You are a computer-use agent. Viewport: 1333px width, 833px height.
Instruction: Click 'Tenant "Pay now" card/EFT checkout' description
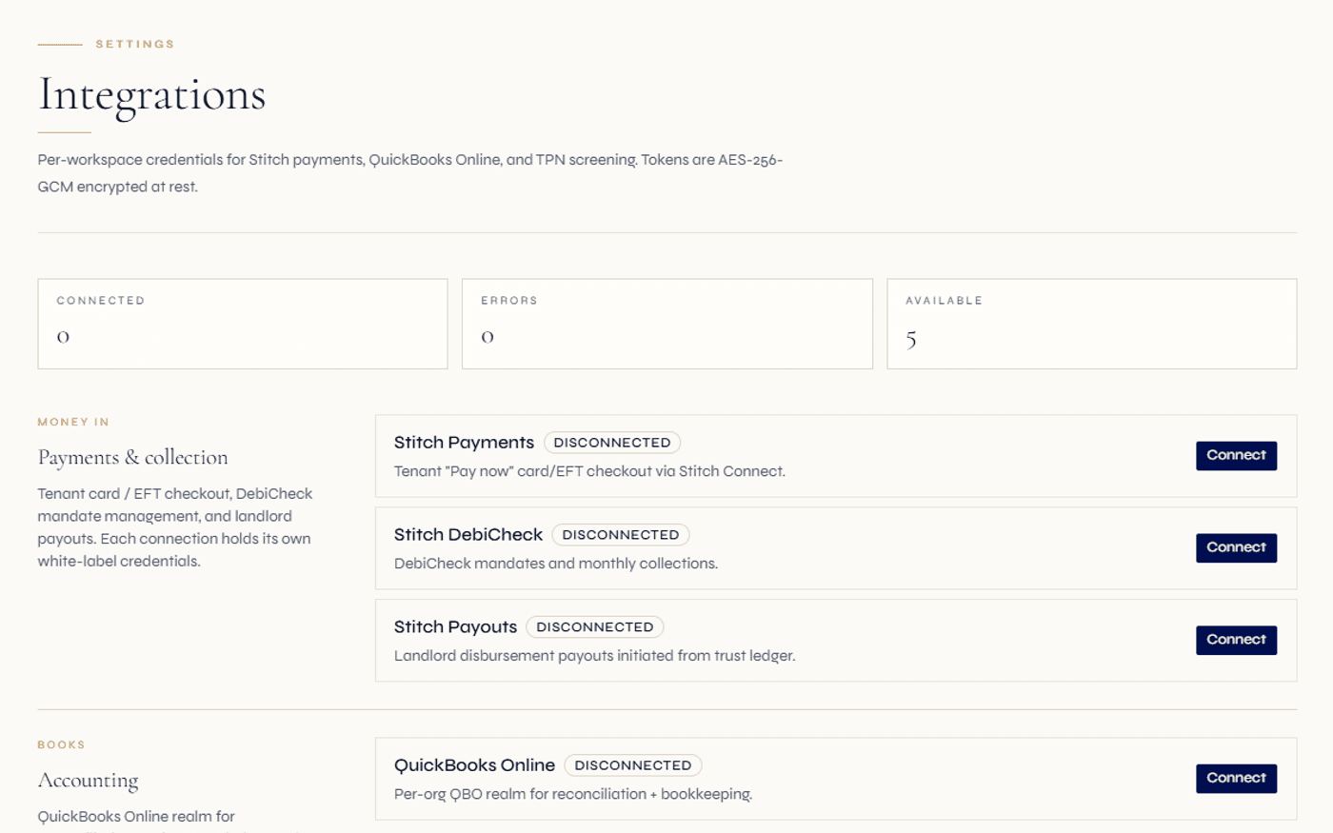click(x=589, y=471)
